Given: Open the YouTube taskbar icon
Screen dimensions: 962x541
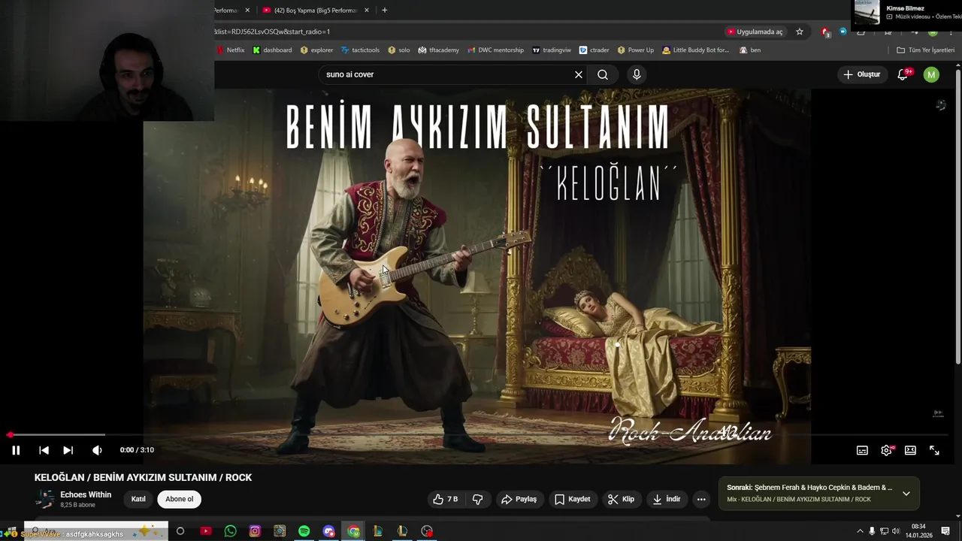Looking at the screenshot, I should tap(206, 531).
